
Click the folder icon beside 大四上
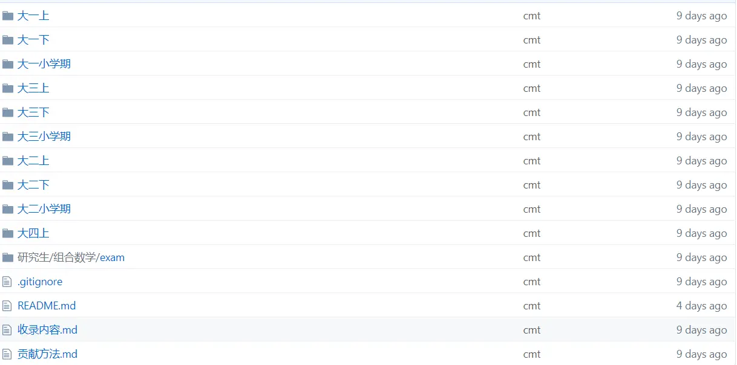tap(8, 233)
